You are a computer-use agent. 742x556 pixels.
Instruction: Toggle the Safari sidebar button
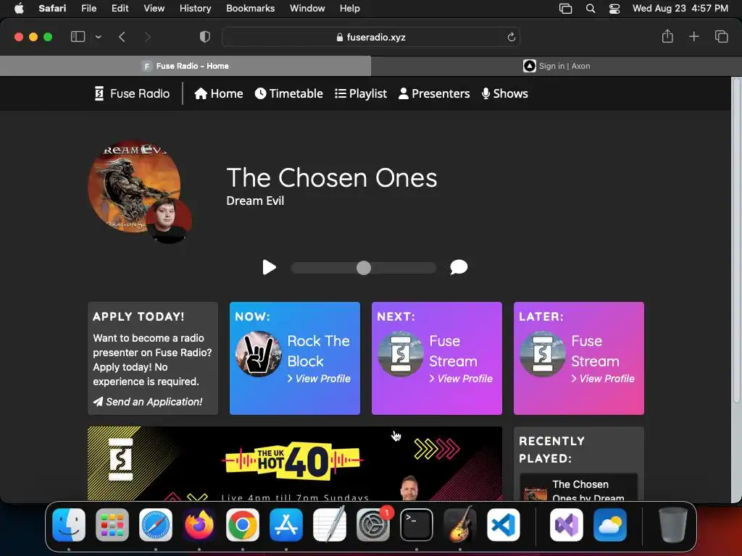coord(78,37)
